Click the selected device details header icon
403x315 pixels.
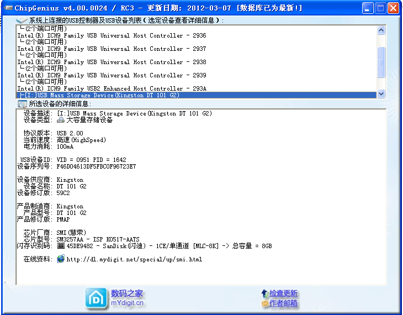pyautogui.click(x=22, y=104)
